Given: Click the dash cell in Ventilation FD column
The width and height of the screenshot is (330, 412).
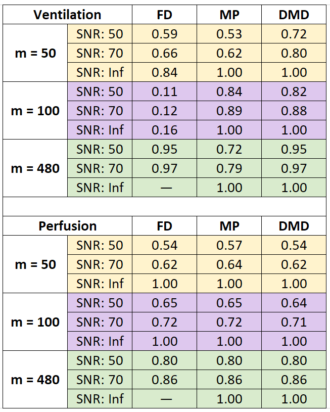Looking at the screenshot, I should [x=165, y=188].
